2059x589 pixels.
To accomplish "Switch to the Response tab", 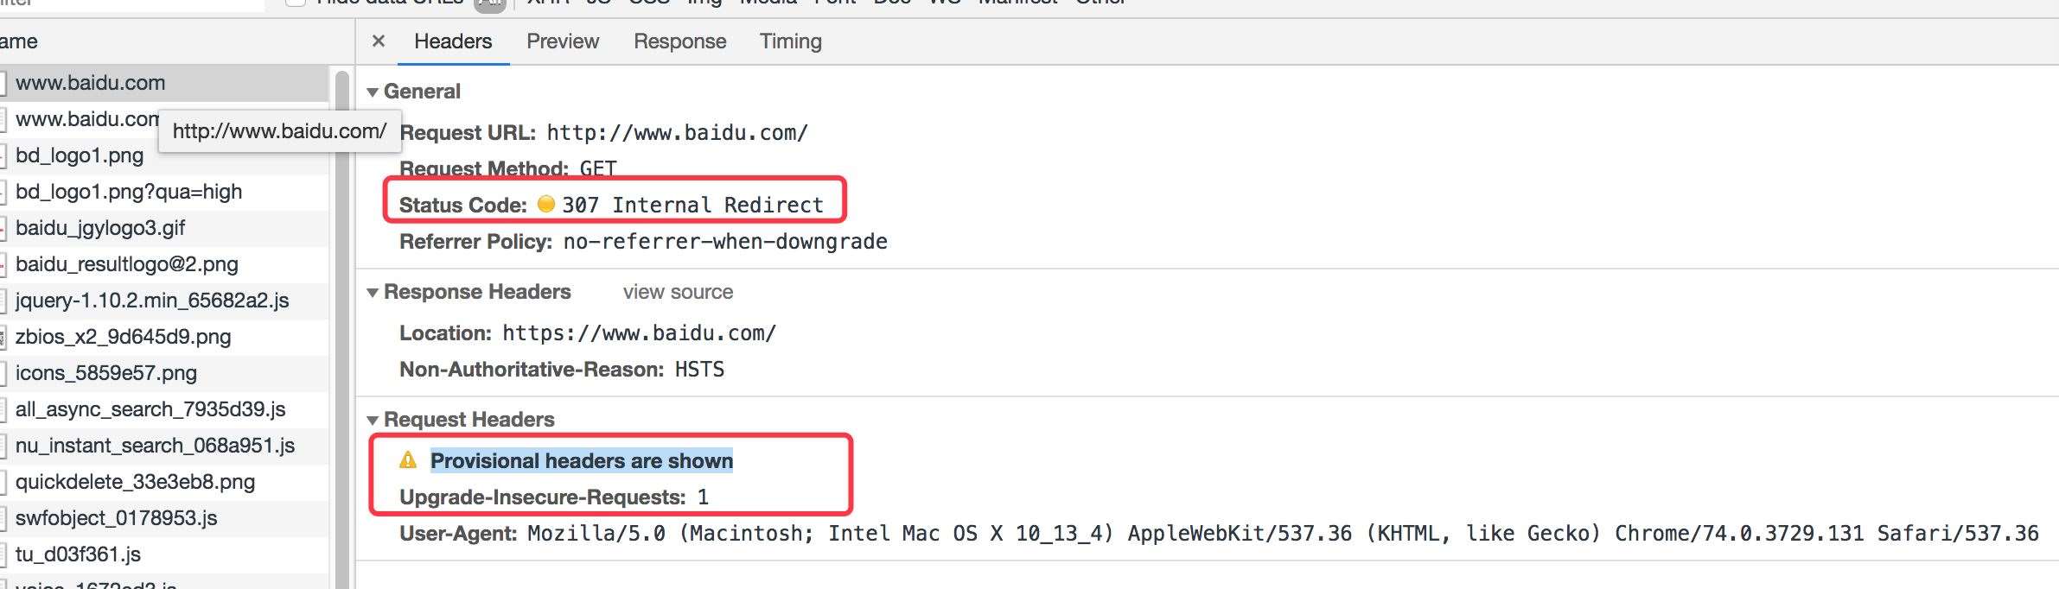I will (679, 41).
